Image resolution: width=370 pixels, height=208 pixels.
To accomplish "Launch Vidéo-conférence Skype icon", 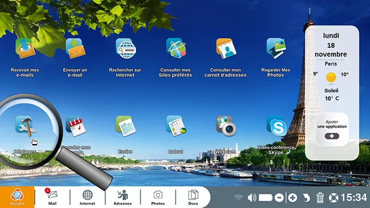I will (277, 126).
